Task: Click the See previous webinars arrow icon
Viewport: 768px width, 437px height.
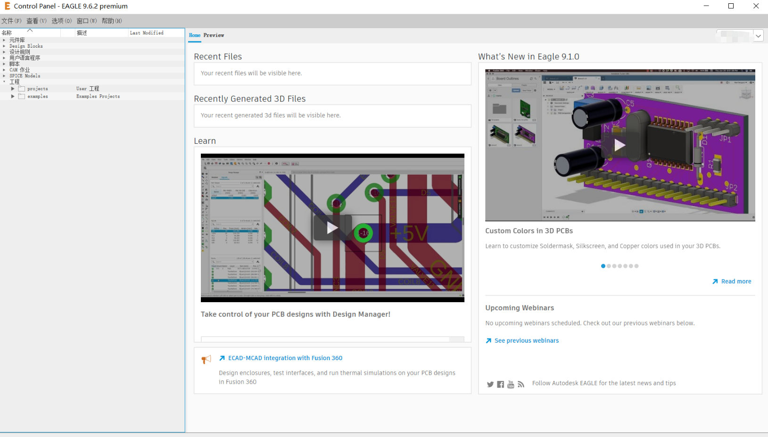Action: (488, 341)
